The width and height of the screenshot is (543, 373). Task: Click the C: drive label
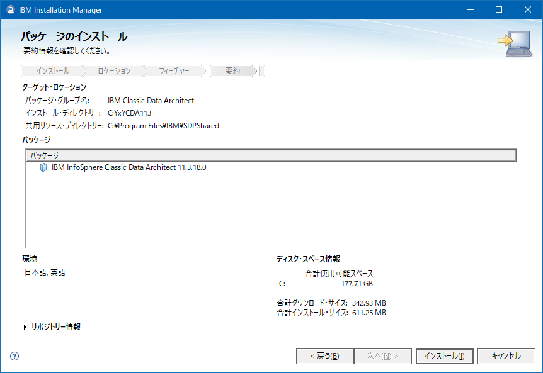click(x=282, y=284)
